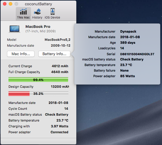This screenshot has height=145, width=162.
Task: Minimize window using the yellow button
Action: (x=11, y=4)
